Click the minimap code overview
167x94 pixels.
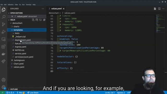tap(160, 23)
